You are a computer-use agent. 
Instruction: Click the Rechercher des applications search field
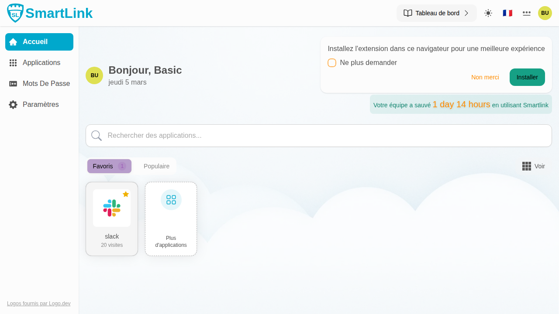click(x=319, y=136)
